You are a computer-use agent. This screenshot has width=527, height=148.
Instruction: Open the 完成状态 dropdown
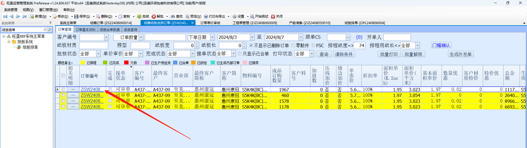[x=193, y=54]
